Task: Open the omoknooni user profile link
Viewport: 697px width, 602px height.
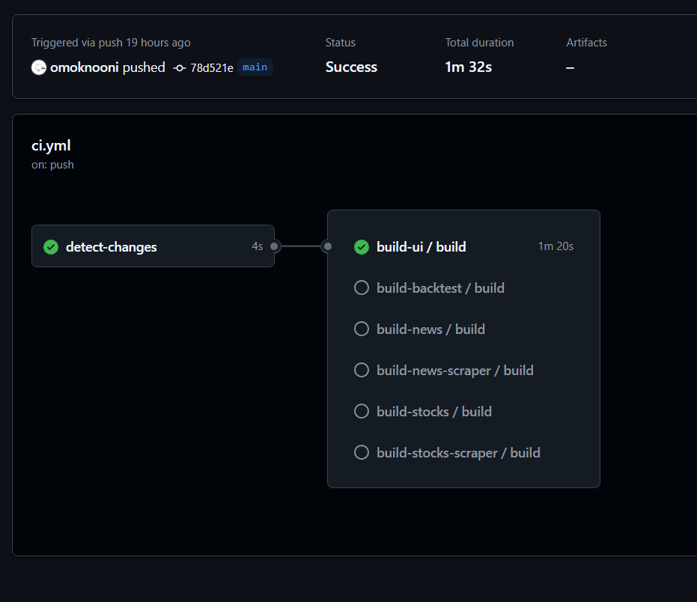Action: [85, 67]
